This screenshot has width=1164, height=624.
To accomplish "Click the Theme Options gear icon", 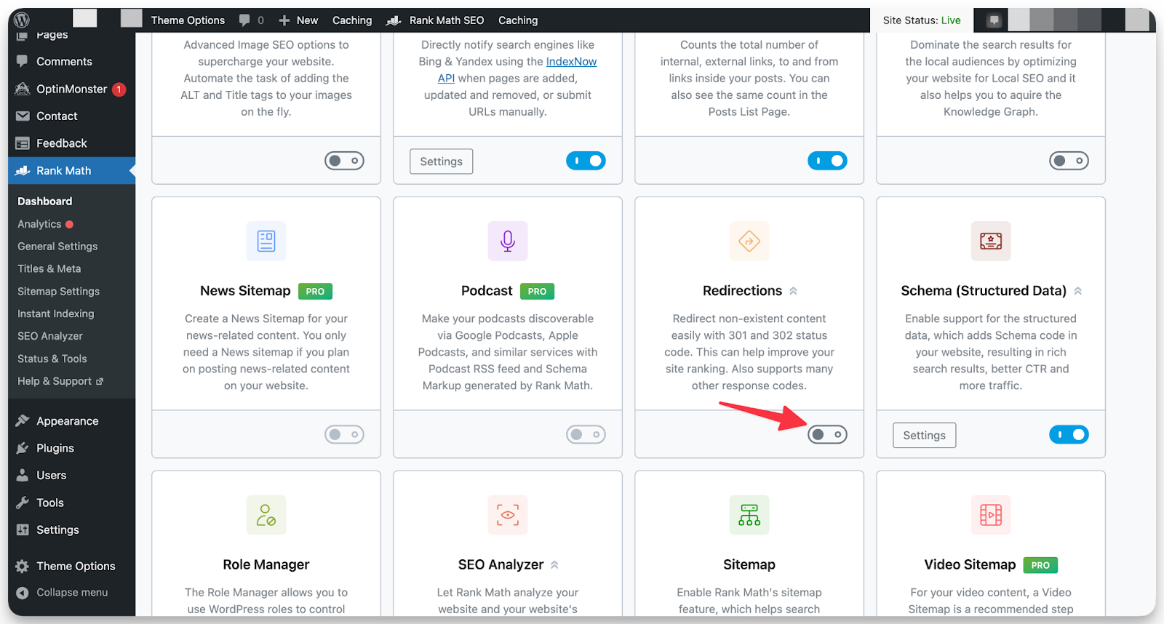I will tap(23, 566).
